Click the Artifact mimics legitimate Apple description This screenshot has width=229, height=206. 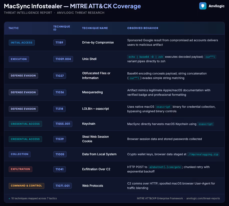coord(169,92)
